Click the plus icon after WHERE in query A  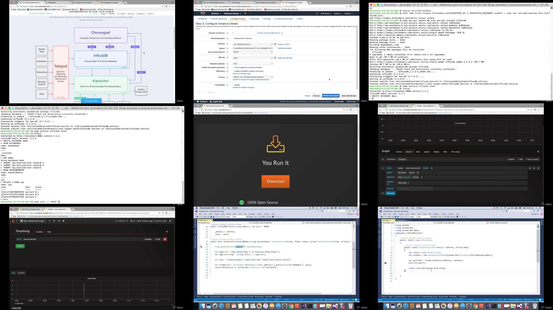point(432,168)
